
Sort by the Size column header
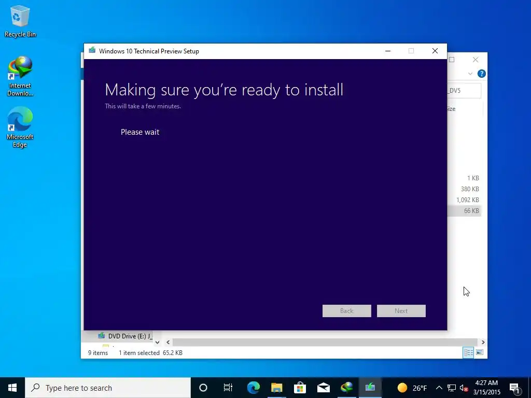[x=452, y=109]
